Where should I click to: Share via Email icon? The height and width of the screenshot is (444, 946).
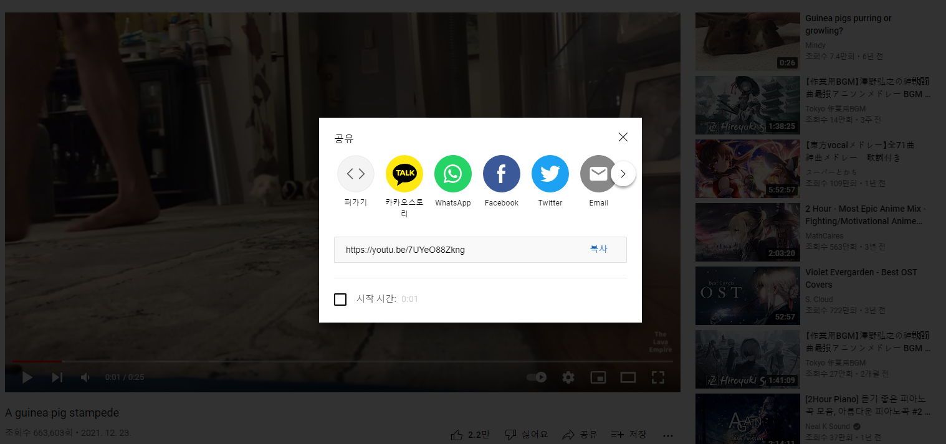click(597, 174)
